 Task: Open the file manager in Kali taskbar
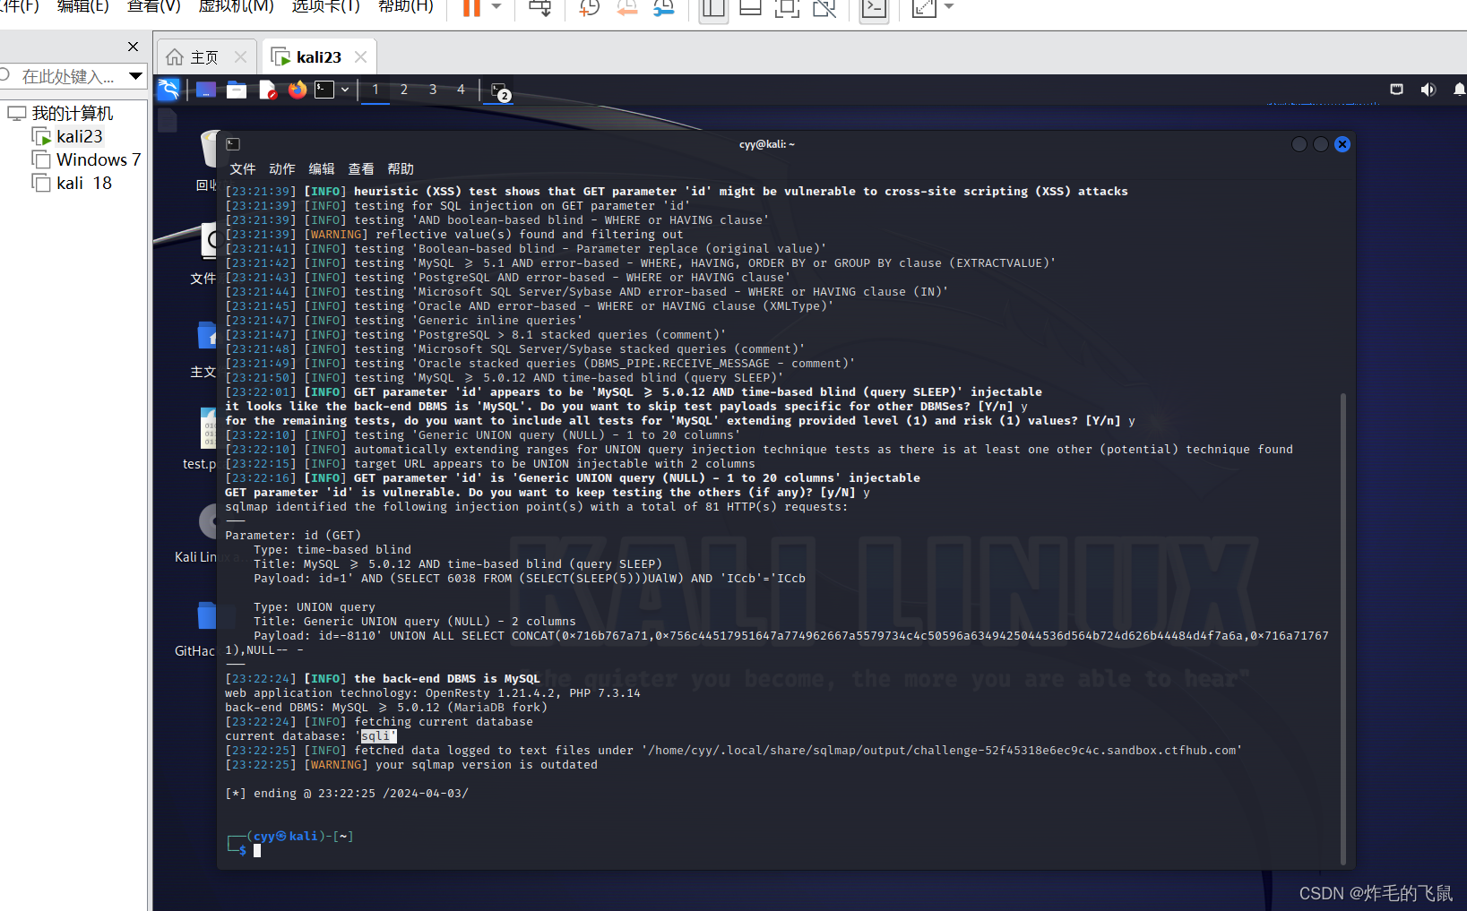tap(236, 90)
